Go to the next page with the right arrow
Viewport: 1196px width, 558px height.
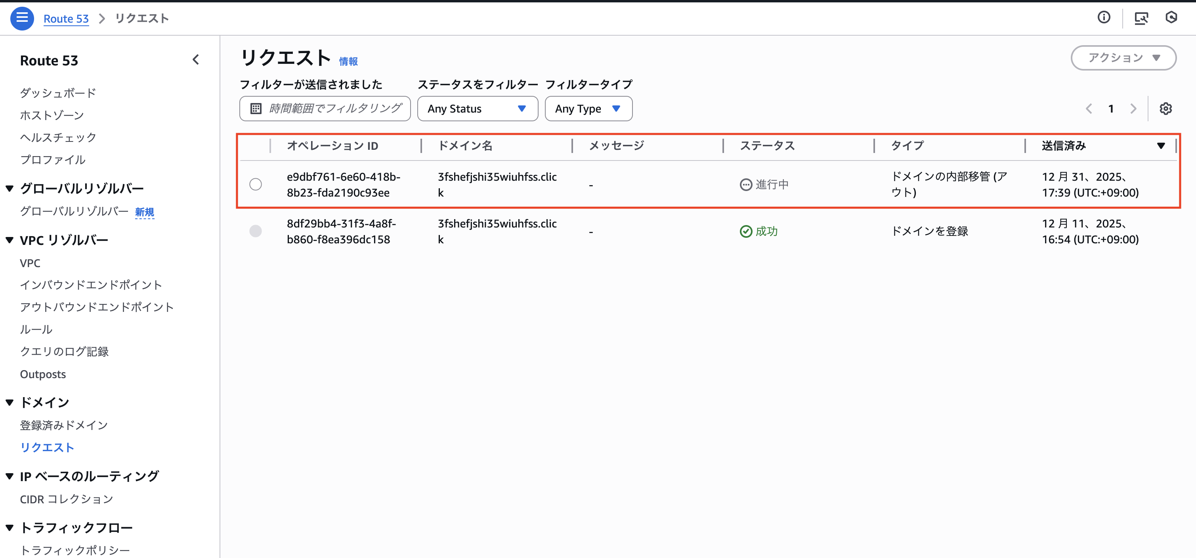(x=1133, y=108)
